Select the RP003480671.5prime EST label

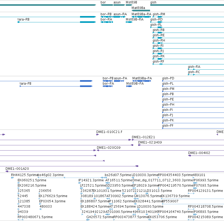point(35,217)
